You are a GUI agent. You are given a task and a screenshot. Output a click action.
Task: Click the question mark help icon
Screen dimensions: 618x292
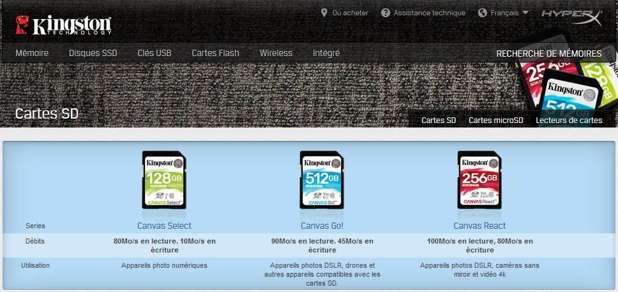386,13
